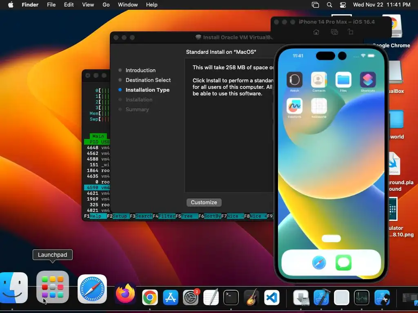The height and width of the screenshot is (313, 418).
Task: Open the Finder menu
Action: pyautogui.click(x=30, y=5)
